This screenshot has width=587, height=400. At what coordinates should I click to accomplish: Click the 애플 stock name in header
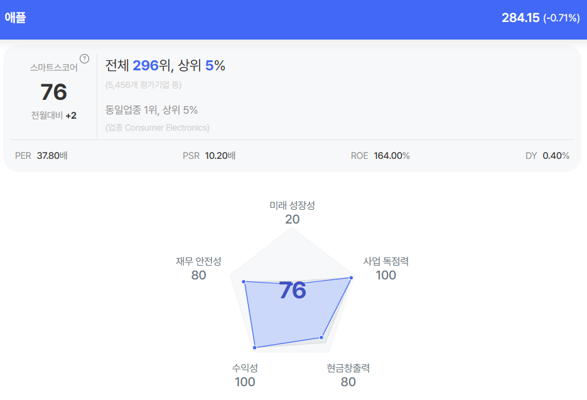coord(15,18)
